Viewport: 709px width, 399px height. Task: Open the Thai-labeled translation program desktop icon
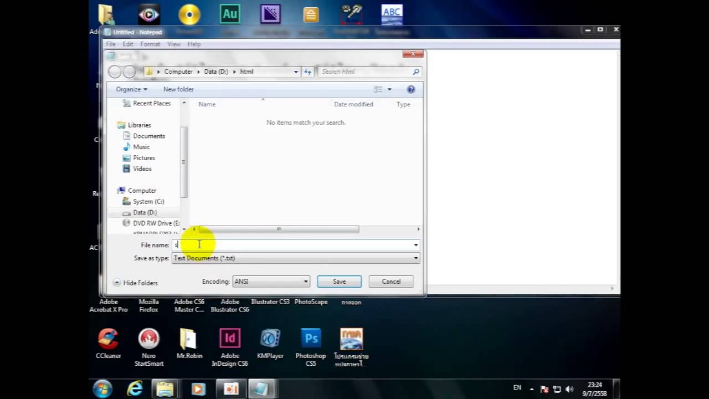tap(352, 347)
